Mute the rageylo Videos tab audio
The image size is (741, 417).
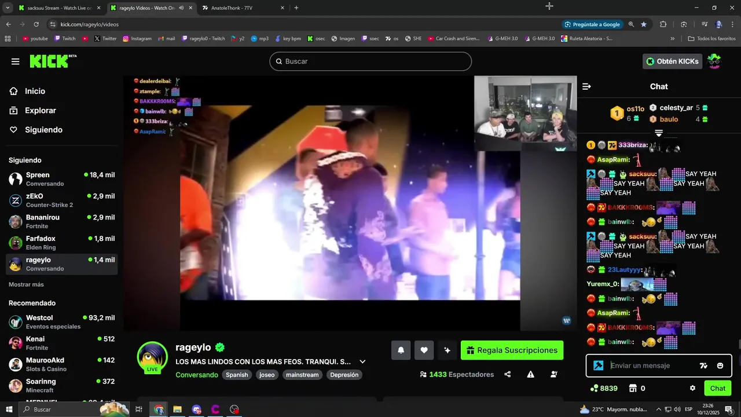181,8
